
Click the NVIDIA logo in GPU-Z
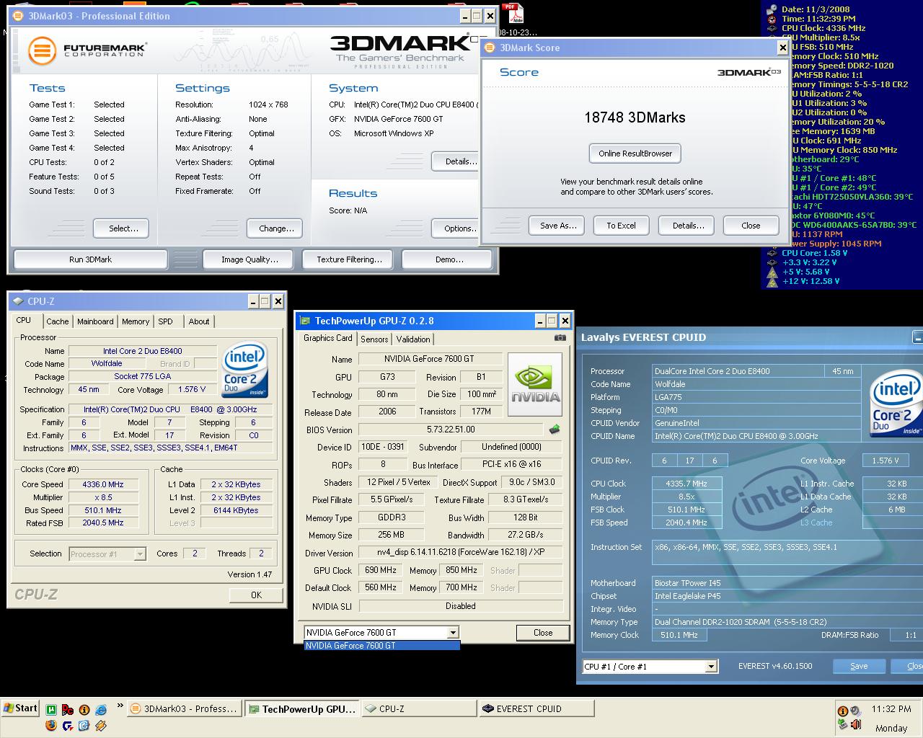[535, 384]
